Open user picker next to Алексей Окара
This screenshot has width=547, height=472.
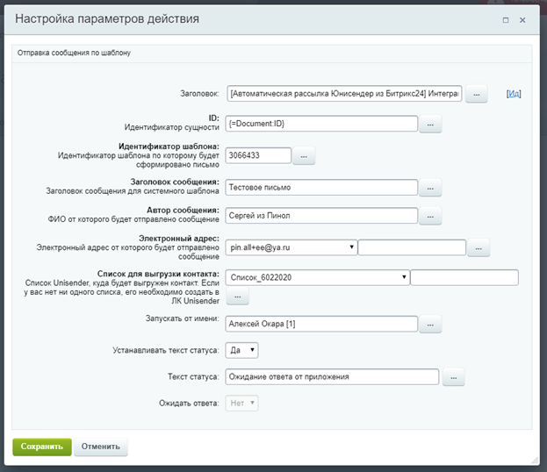430,325
